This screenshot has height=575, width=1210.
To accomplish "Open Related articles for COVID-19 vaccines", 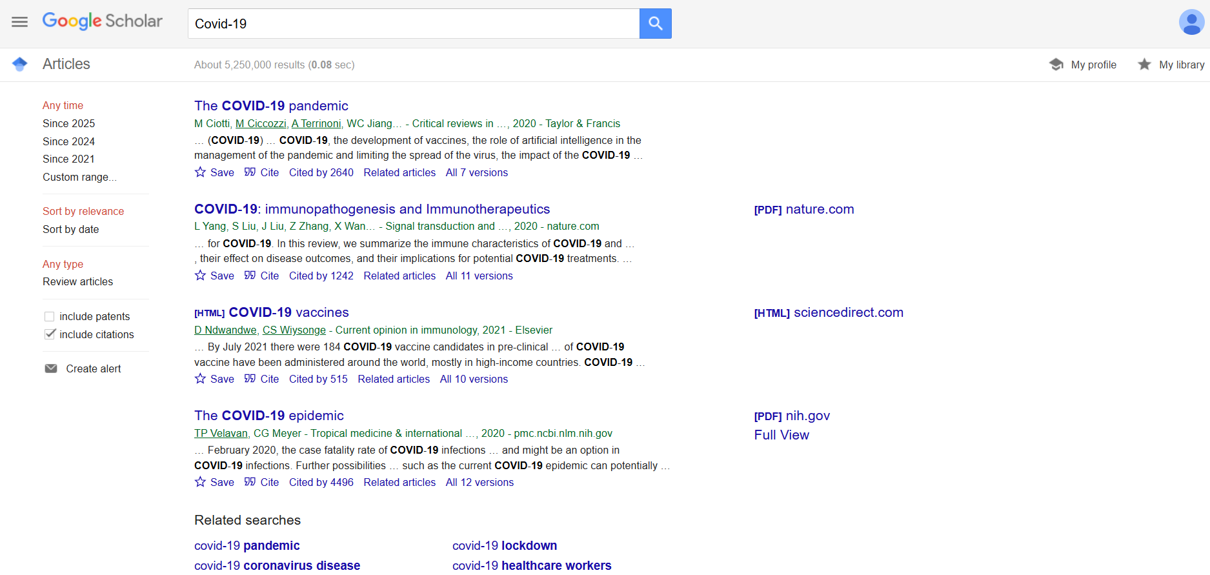I will click(x=394, y=379).
